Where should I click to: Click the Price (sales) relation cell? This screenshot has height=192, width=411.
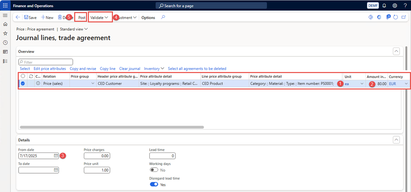[x=56, y=84]
